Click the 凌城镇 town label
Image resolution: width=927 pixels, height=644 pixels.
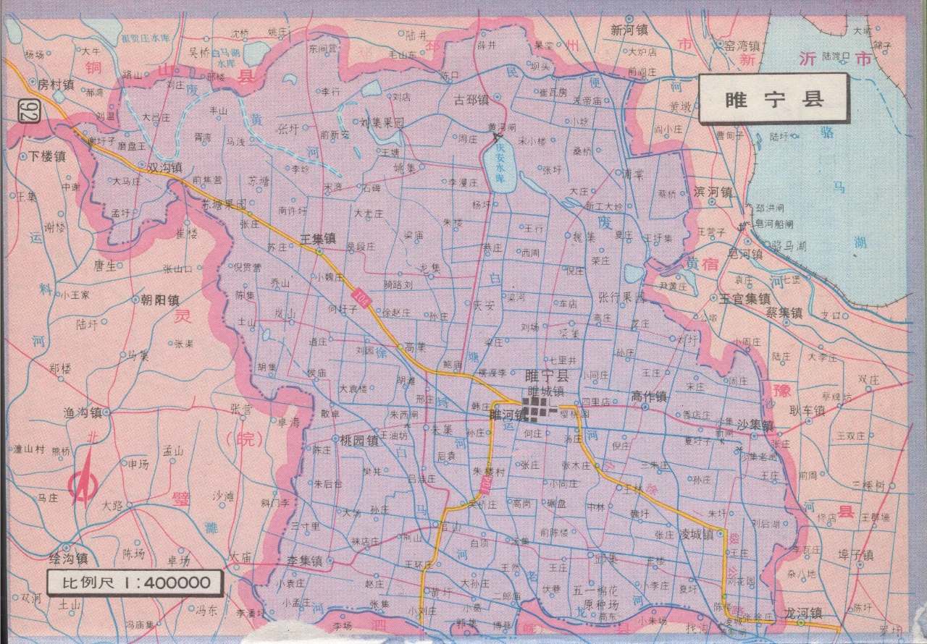697,534
